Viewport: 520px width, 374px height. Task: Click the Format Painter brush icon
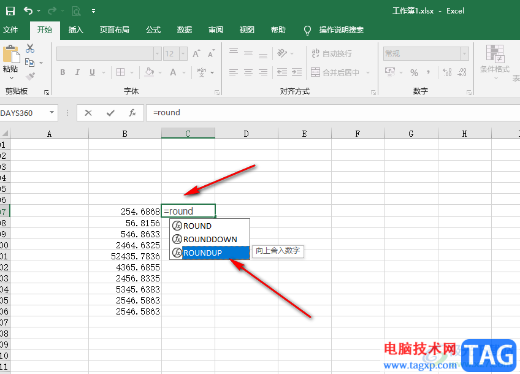coord(30,76)
